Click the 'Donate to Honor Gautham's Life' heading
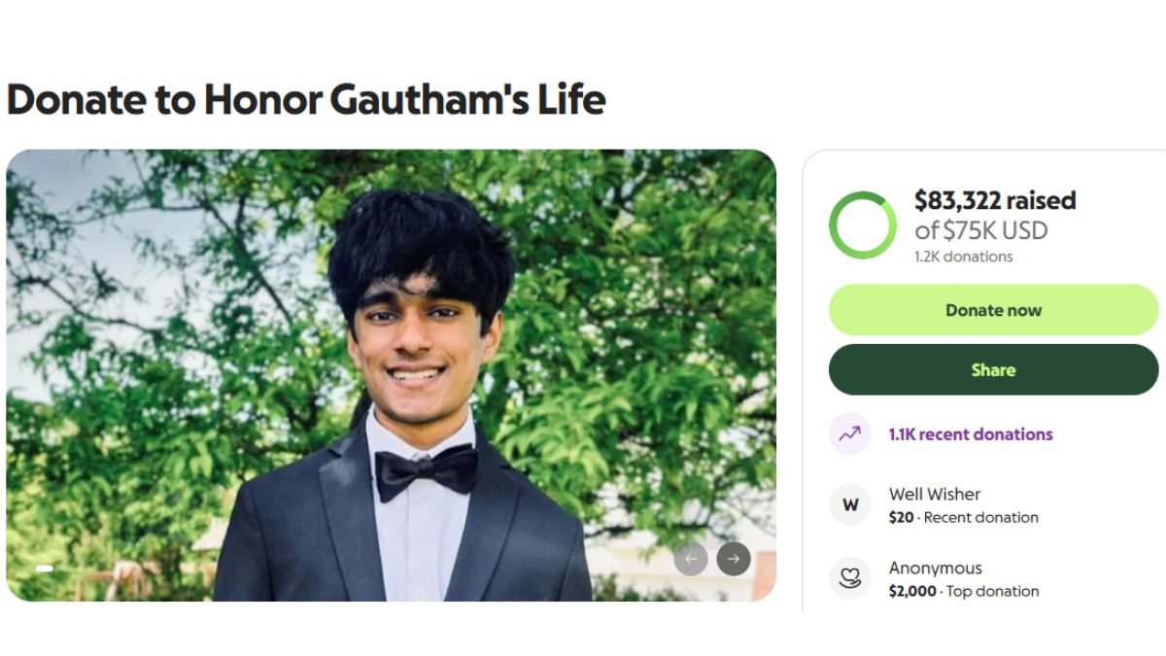Image resolution: width=1166 pixels, height=656 pixels. tap(306, 100)
